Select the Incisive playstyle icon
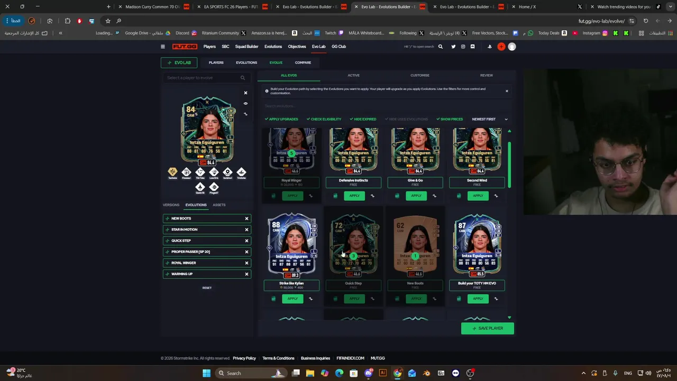 pos(227,172)
